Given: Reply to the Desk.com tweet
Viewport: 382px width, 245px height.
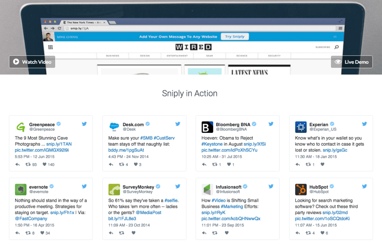Looking at the screenshot, I should (x=111, y=165).
